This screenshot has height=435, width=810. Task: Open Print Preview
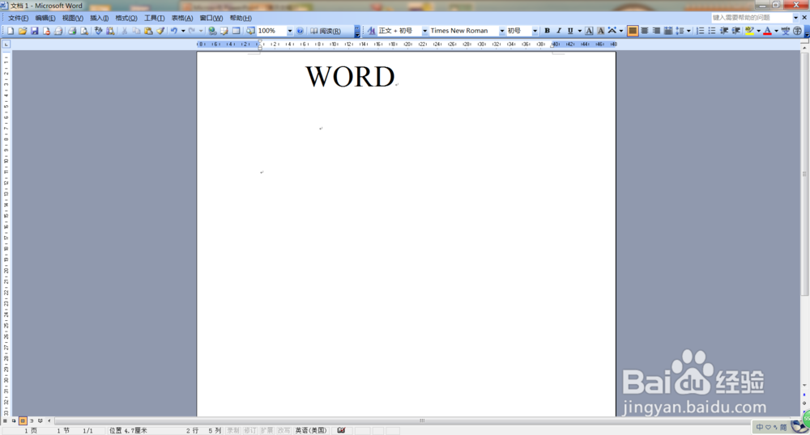(x=84, y=31)
